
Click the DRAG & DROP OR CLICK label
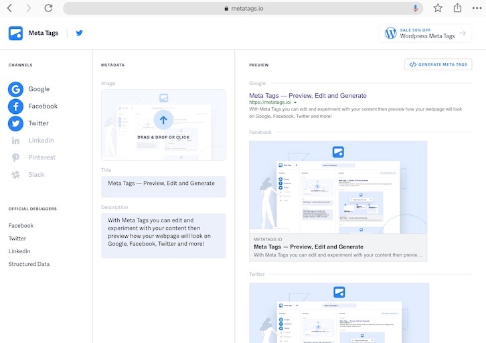tap(163, 137)
